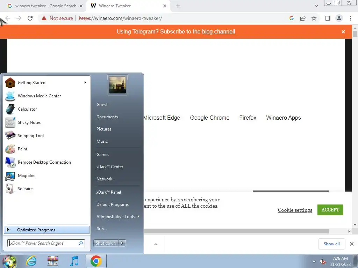358x268 pixels.
Task: Expand Getting Started submenu arrow
Action: pos(85,82)
